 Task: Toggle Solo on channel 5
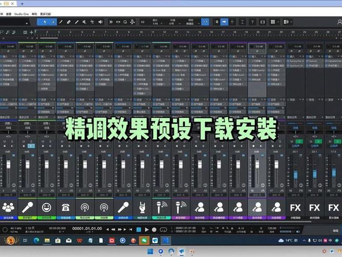tap(50, 142)
